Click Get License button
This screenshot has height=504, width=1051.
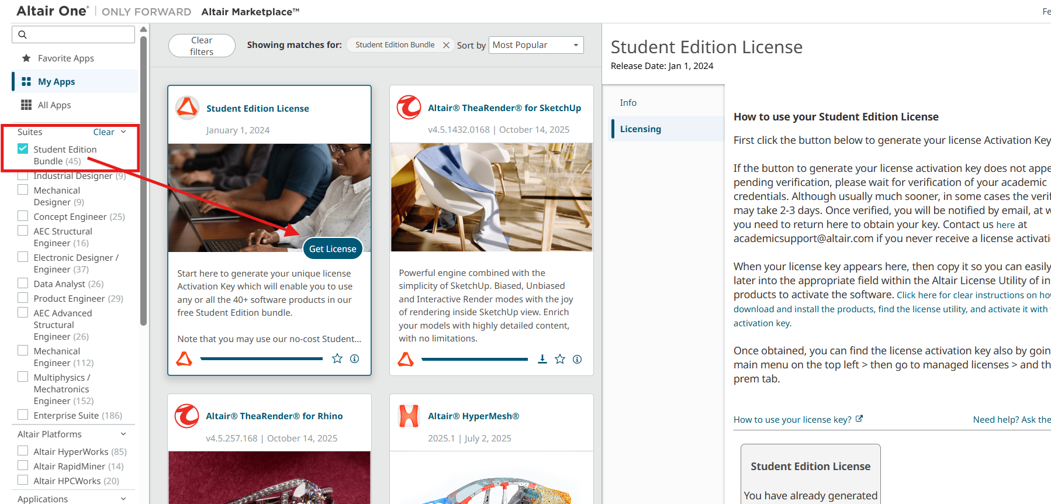[333, 248]
